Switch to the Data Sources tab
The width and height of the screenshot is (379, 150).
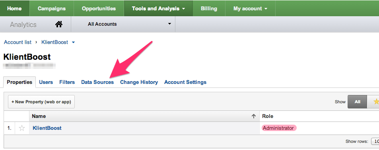click(97, 82)
